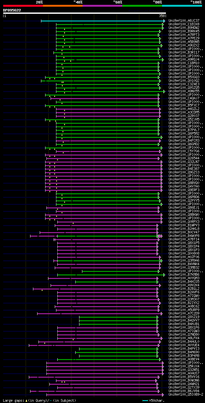The image size is (205, 403).
Task: Select the label UniRef100_A0BEV4
Action: tap(184, 359)
